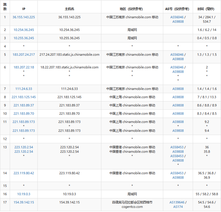Select hop number 15 cell
221x212 pixels.
point(5,186)
